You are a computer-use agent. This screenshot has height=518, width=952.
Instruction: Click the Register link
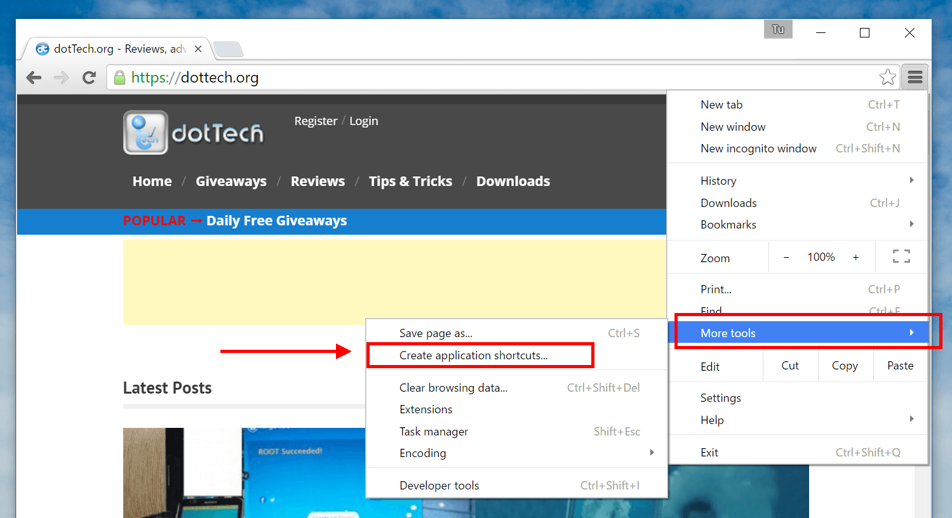coord(316,121)
